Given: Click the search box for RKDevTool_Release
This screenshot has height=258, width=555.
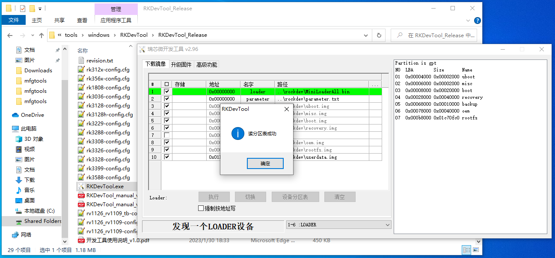Looking at the screenshot, I should (436, 36).
